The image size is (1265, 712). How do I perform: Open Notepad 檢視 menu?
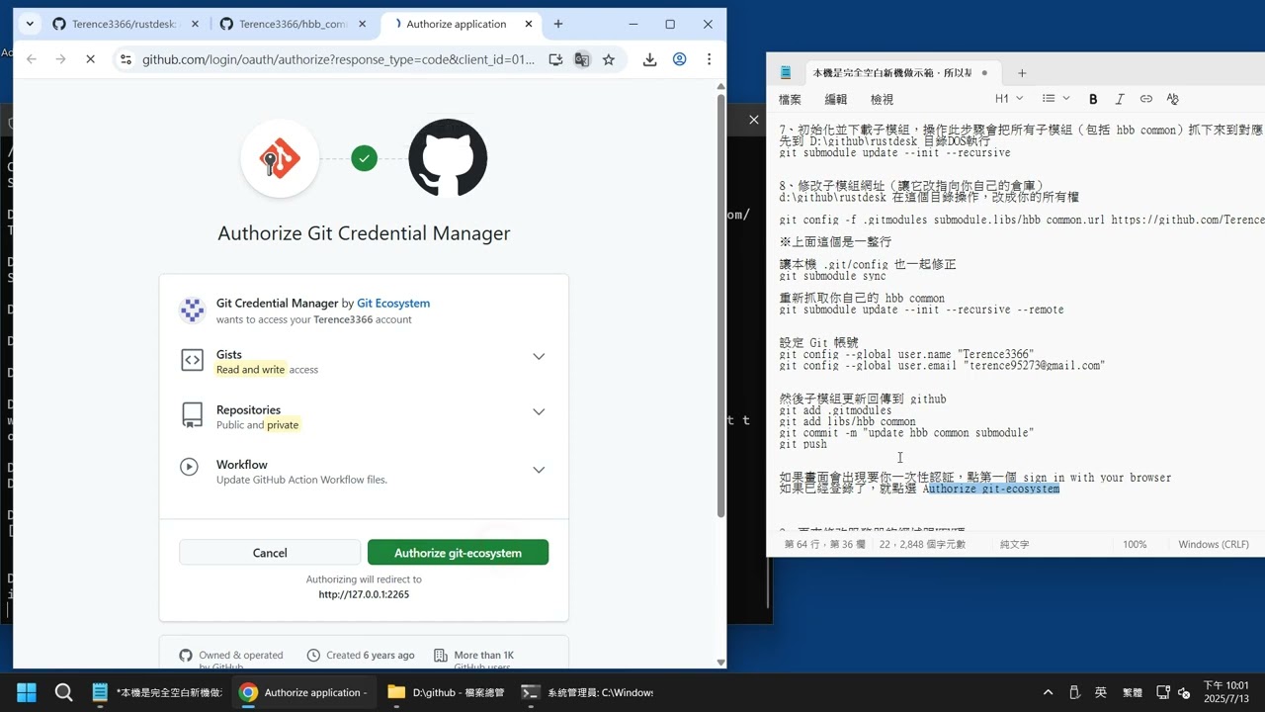point(882,99)
